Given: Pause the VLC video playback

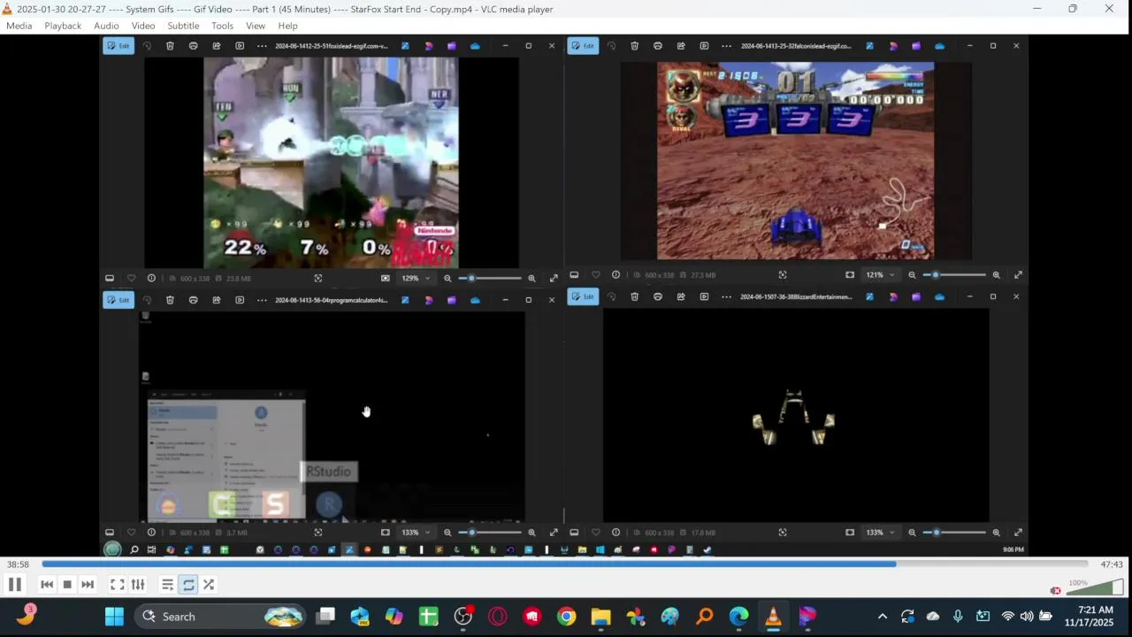Looking at the screenshot, I should click(x=14, y=584).
